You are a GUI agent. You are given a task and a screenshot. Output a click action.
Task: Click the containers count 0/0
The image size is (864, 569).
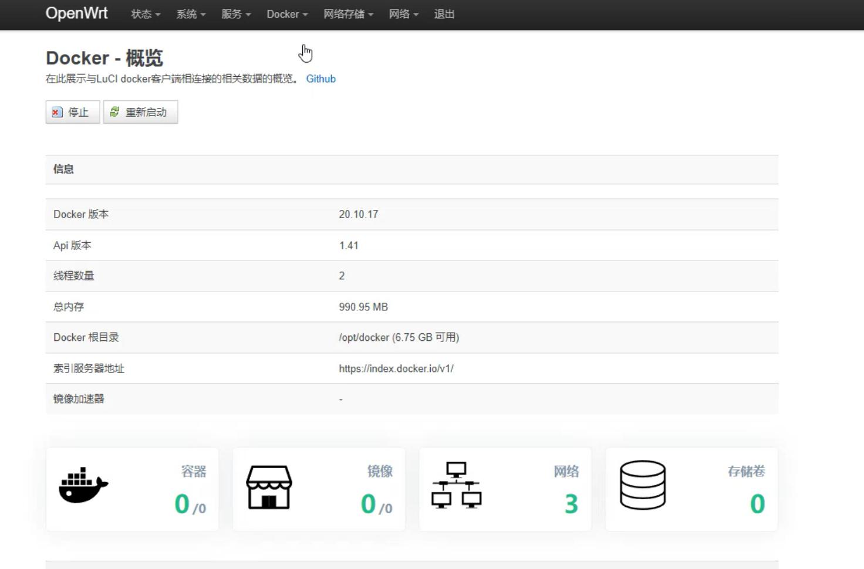point(190,504)
